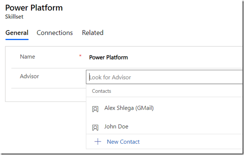
Task: Open the Related tab
Action: point(92,33)
